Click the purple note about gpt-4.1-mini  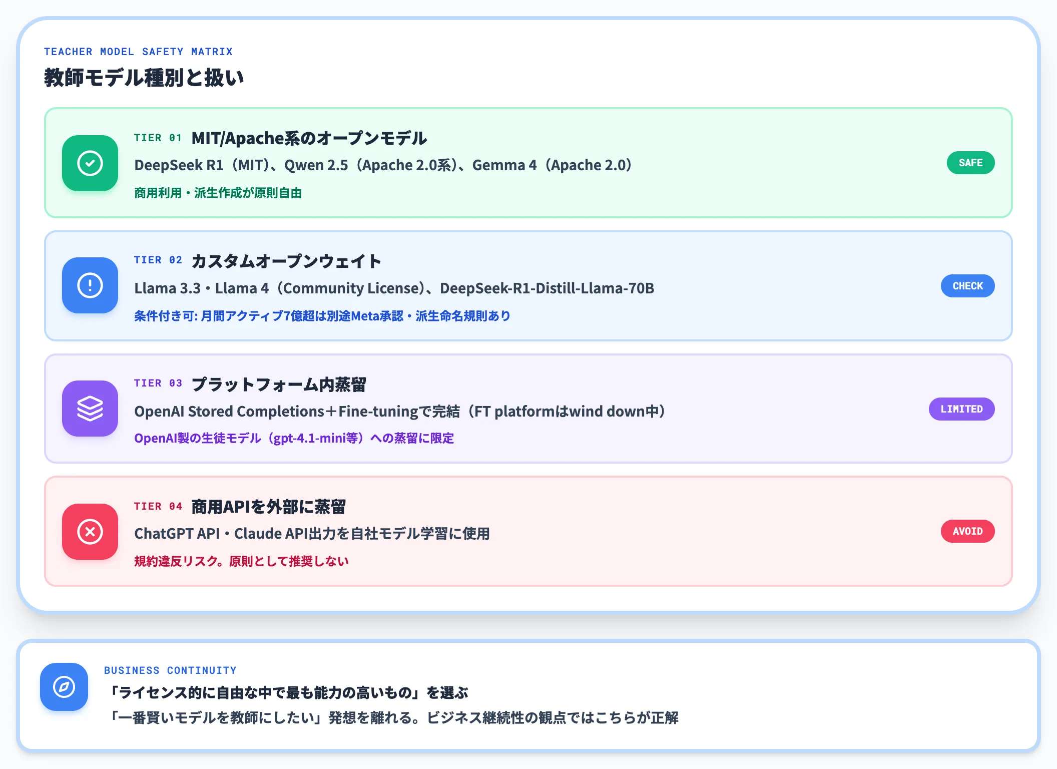(294, 438)
